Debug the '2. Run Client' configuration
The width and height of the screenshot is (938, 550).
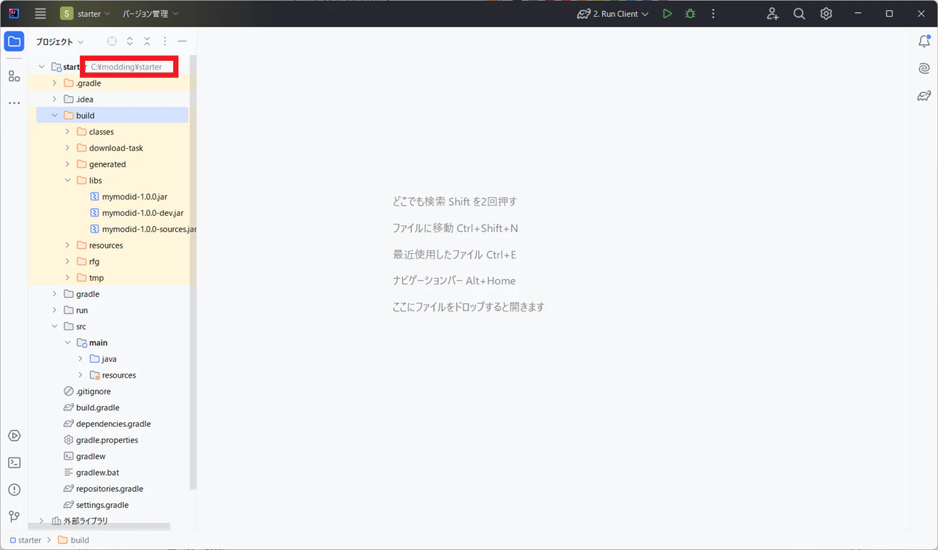coord(690,14)
